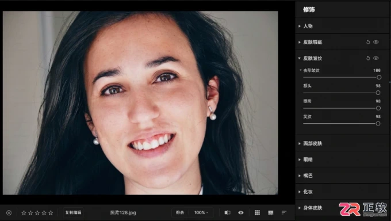391x221 pixels.
Task: Click the 去除皱纹 slider handle
Action: click(x=379, y=78)
